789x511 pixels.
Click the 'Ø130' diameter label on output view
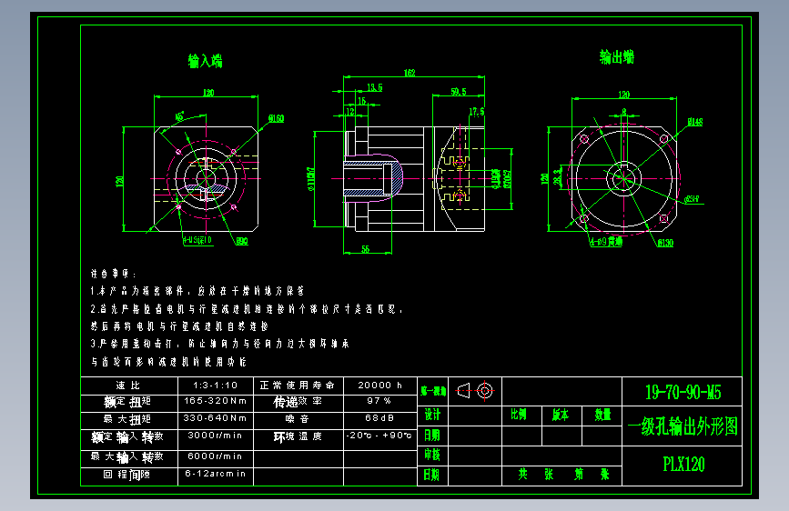click(x=665, y=244)
